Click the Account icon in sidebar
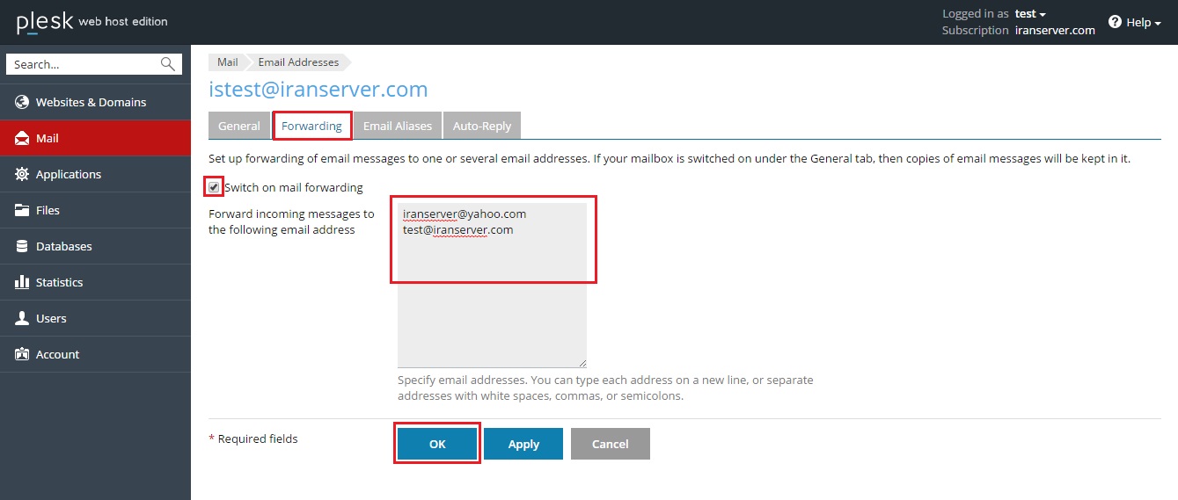This screenshot has height=500, width=1178. coord(22,354)
